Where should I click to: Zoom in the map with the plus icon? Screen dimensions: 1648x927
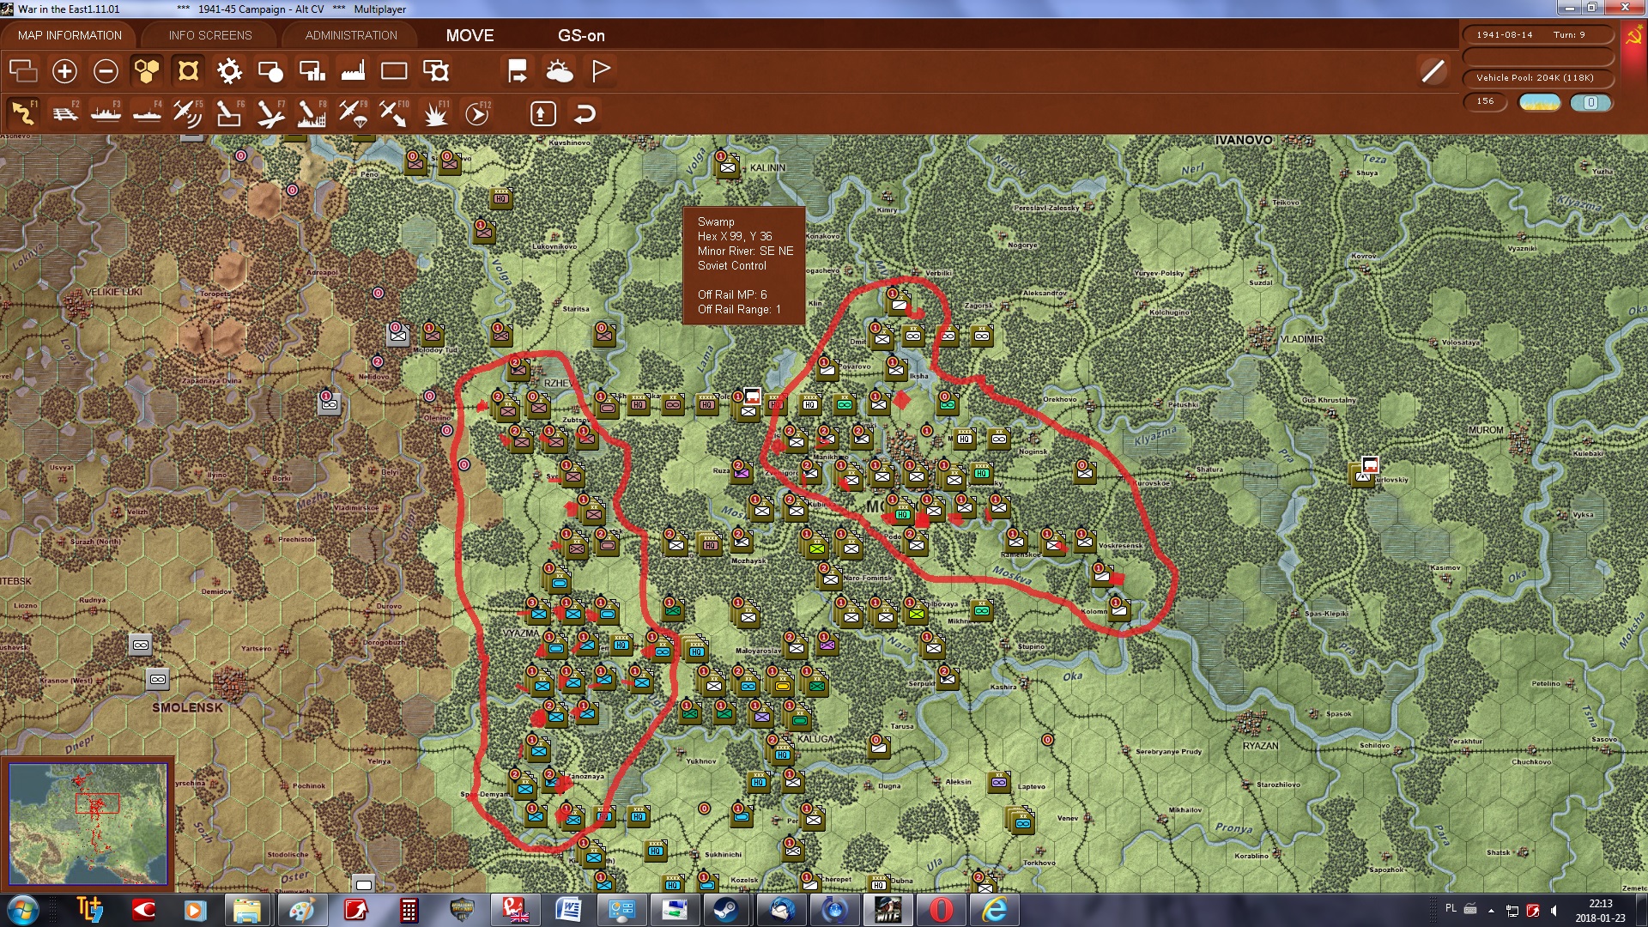point(64,71)
